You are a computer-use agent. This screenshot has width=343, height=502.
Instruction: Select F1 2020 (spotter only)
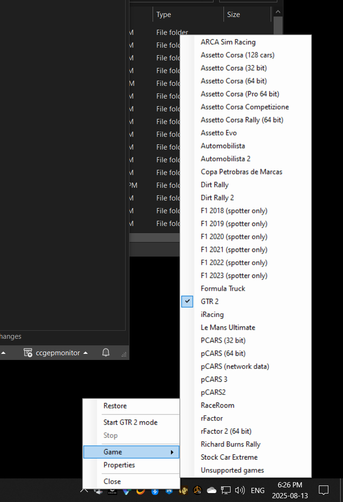(x=246, y=236)
